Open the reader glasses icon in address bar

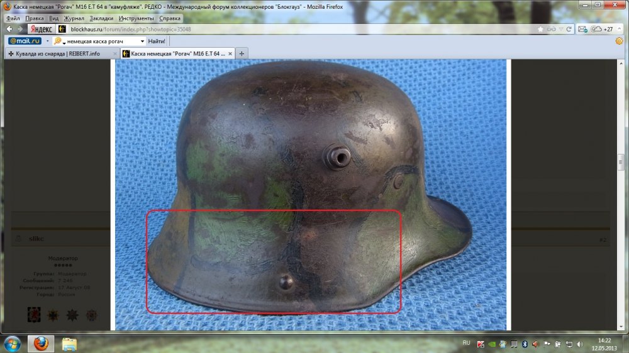[552, 29]
